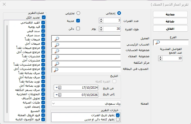
Task: Decrease الفواصل العشرية spinner value
Action: 161,59
